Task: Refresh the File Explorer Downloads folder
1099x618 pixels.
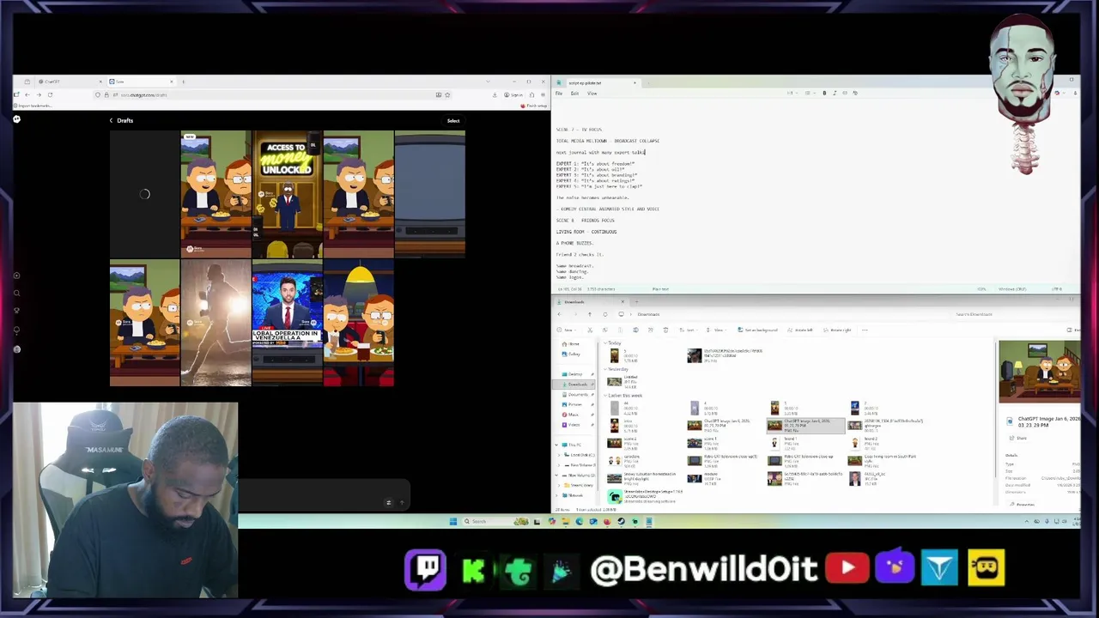Action: (604, 314)
